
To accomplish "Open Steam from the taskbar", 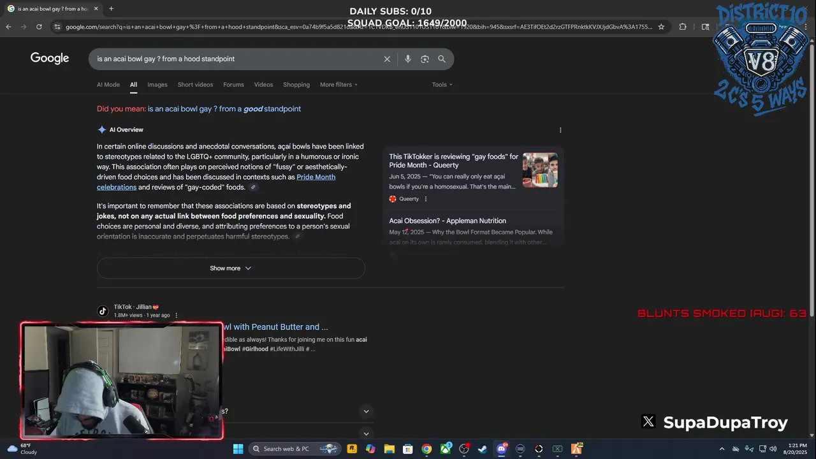I will 483,449.
